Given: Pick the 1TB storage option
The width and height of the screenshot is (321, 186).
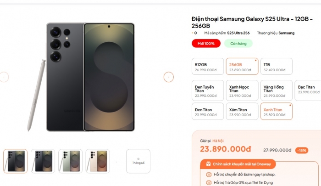Looking at the screenshot, I should (276, 67).
